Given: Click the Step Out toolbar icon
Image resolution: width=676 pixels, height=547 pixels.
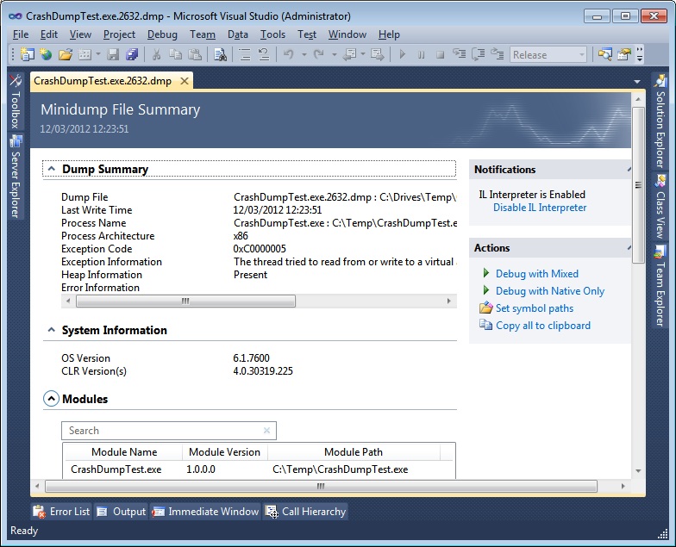Looking at the screenshot, I should (x=498, y=55).
